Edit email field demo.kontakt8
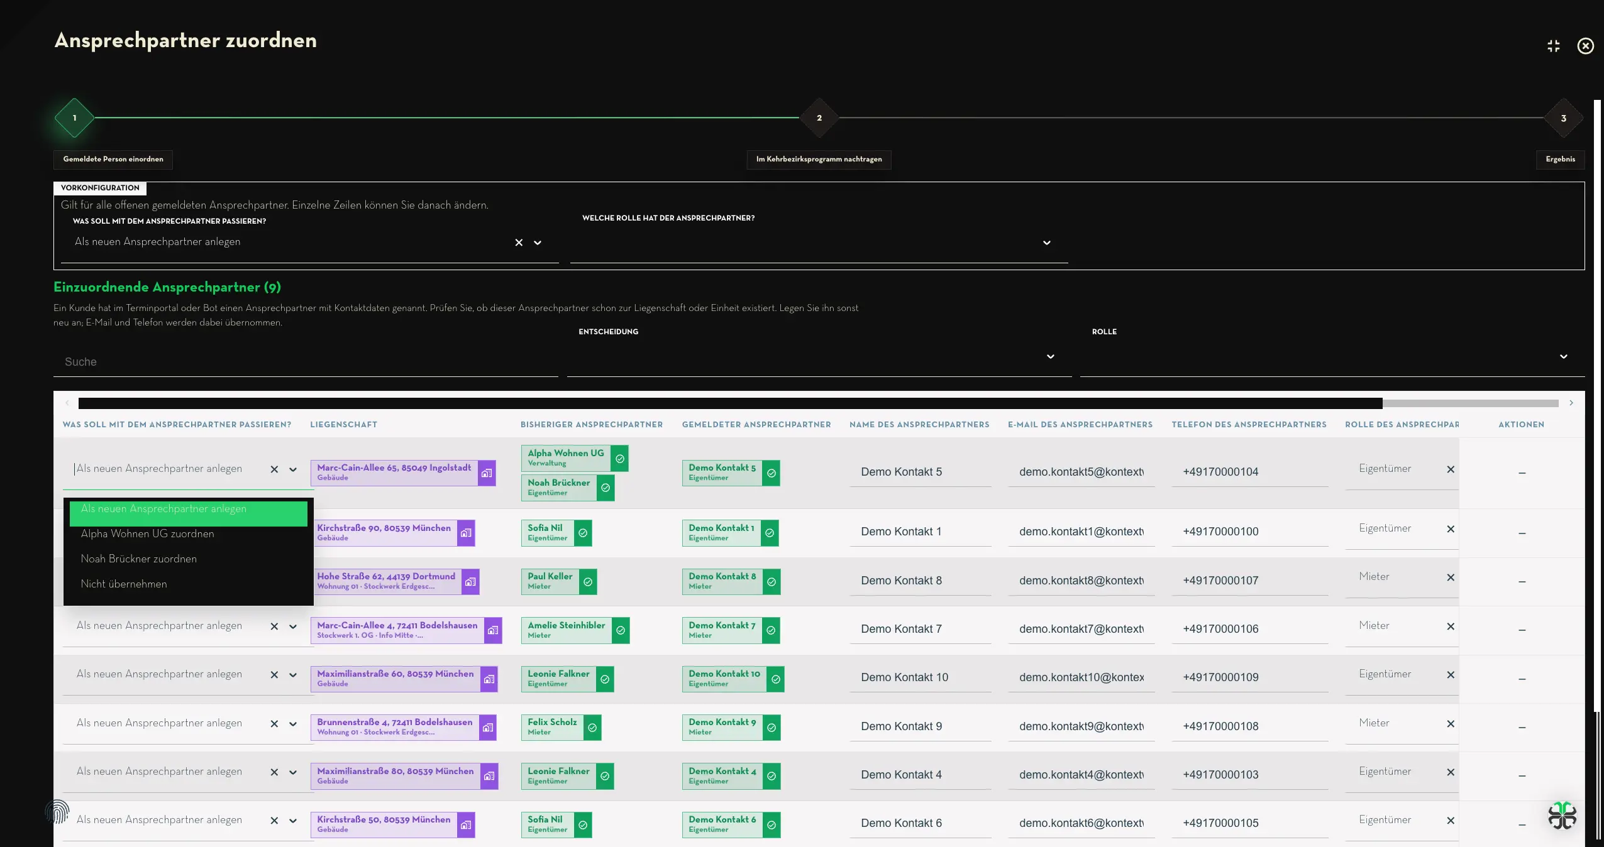Viewport: 1604px width, 847px height. coord(1081,581)
